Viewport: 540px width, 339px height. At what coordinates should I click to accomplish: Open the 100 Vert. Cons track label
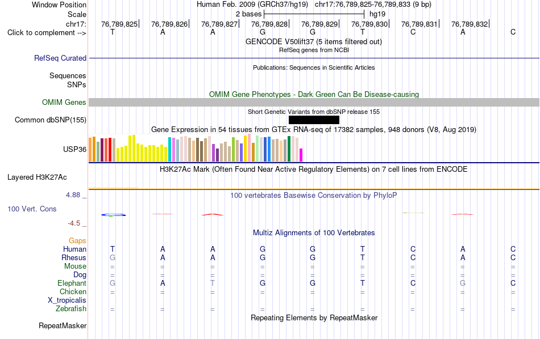32,209
